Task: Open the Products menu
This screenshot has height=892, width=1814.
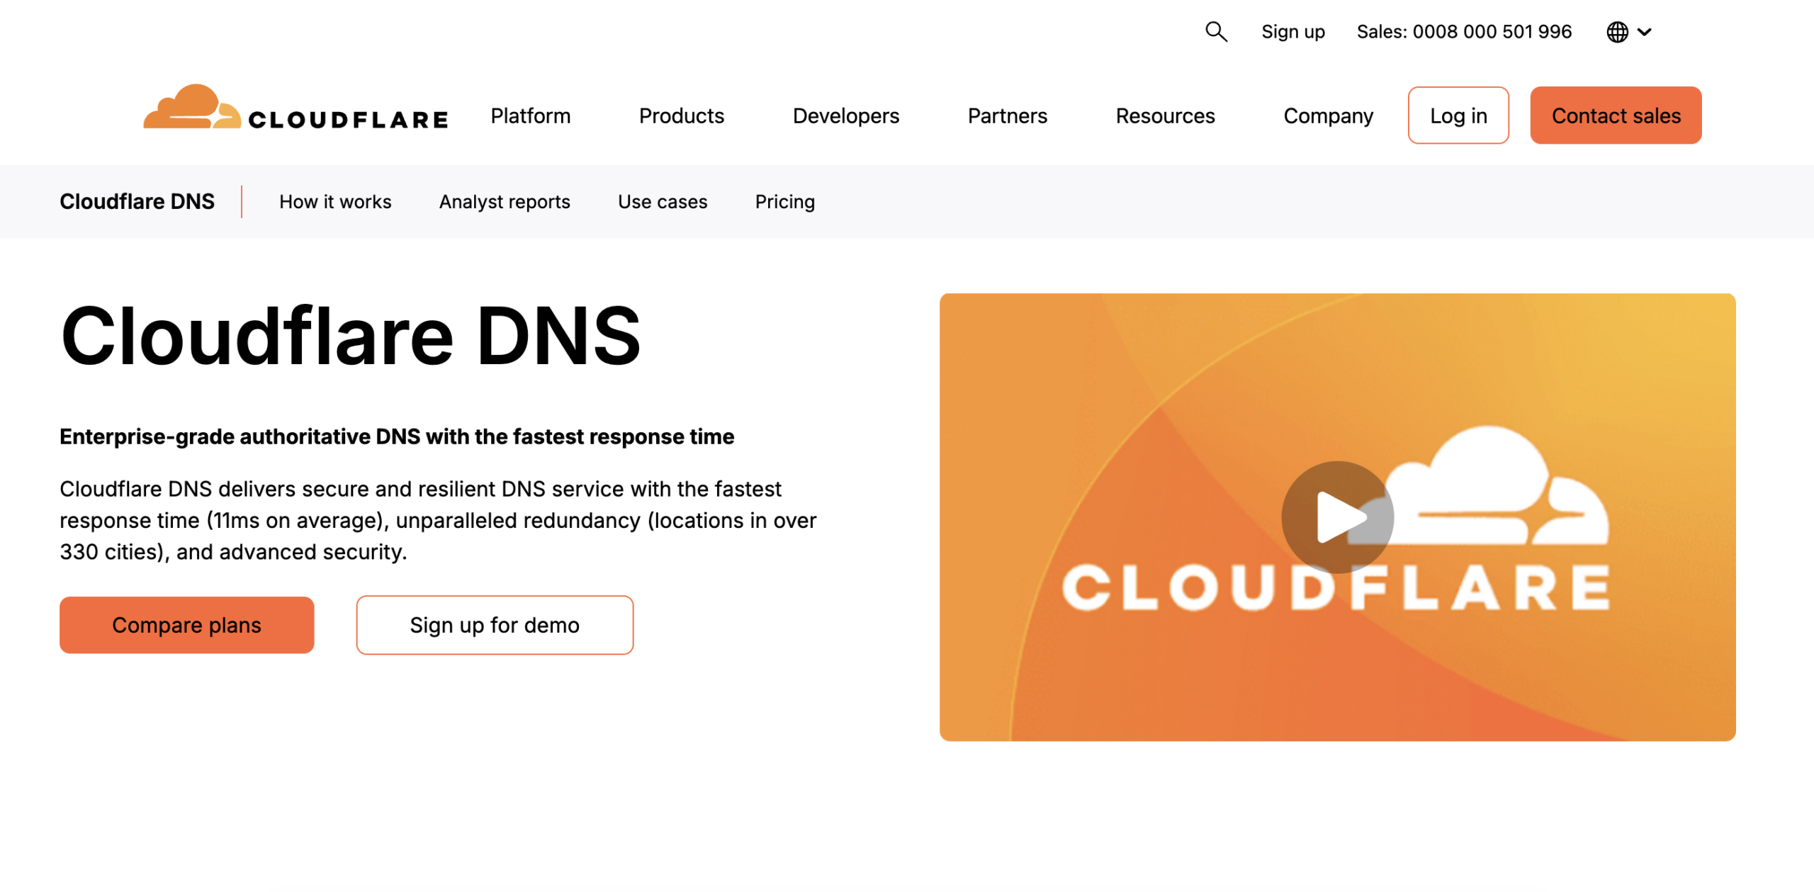Action: click(x=681, y=115)
